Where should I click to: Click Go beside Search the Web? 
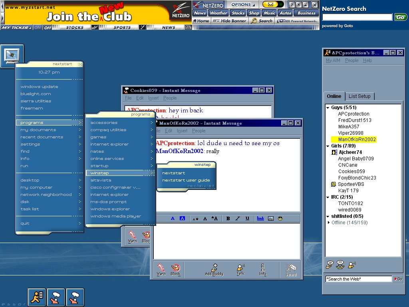[398, 279]
